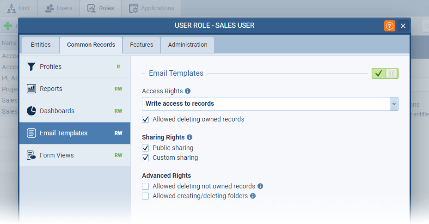Open Form Views in the sidebar
This screenshot has height=224, width=429.
coord(74,155)
